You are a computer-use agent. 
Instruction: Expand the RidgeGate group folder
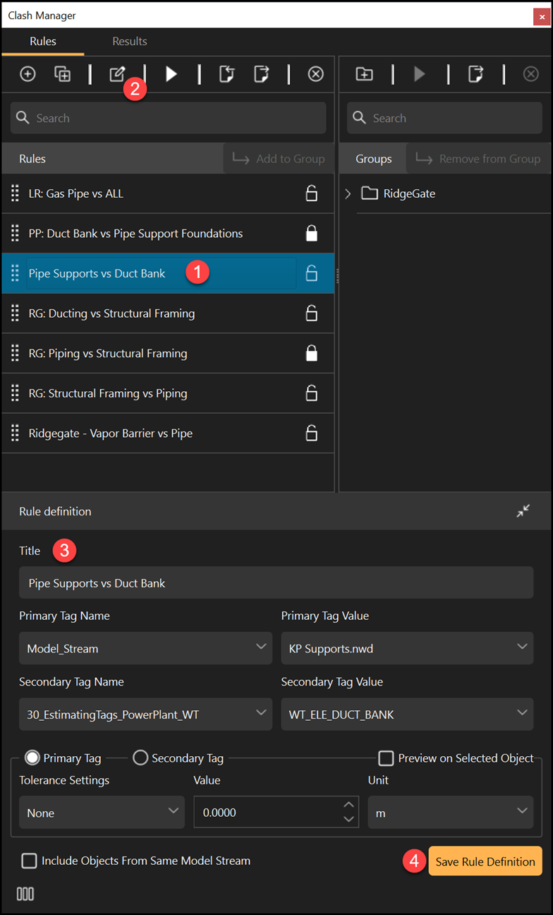click(x=348, y=193)
